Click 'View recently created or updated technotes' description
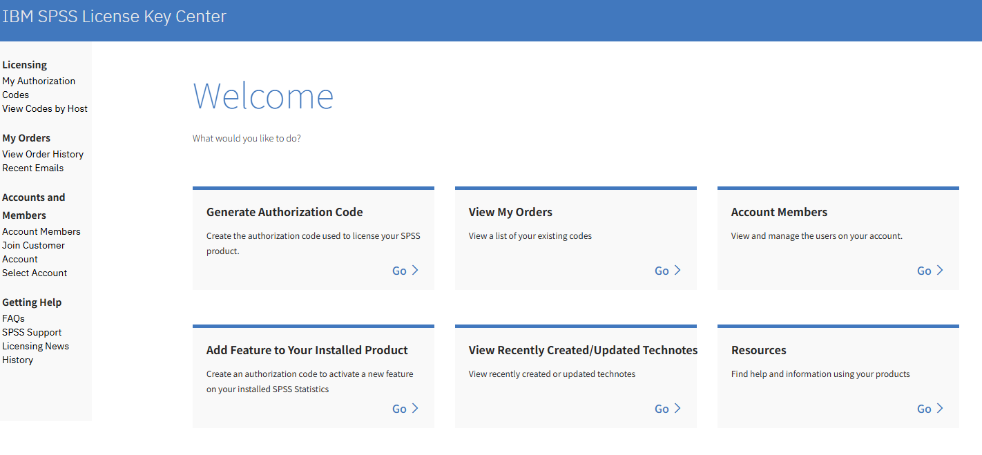 tap(552, 374)
